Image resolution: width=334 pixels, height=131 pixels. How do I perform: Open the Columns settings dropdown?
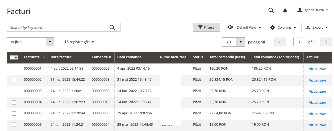click(283, 27)
